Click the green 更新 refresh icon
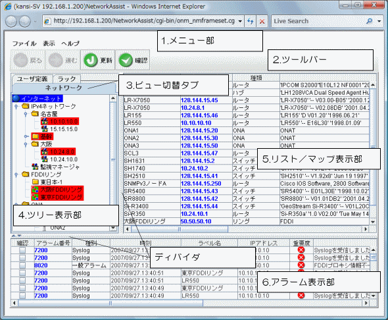The image size is (388, 320). pos(91,60)
